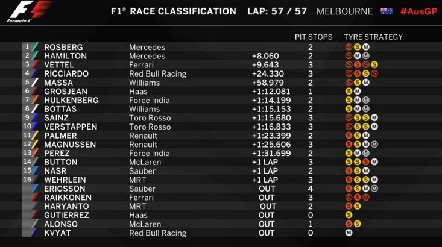The image size is (442, 247).
Task: Click the TYRE STRATEGY column header
Action: coord(373,37)
